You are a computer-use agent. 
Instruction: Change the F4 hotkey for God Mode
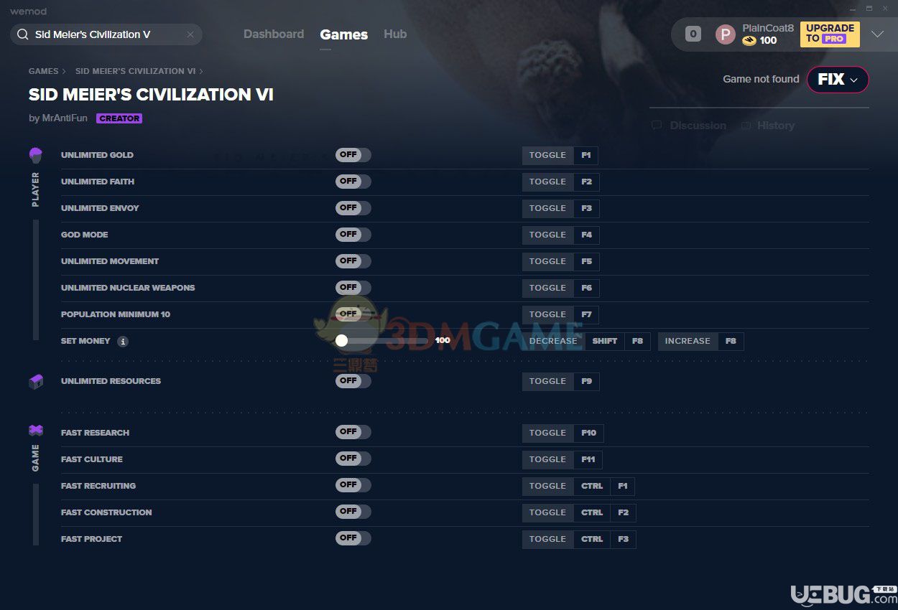point(587,235)
